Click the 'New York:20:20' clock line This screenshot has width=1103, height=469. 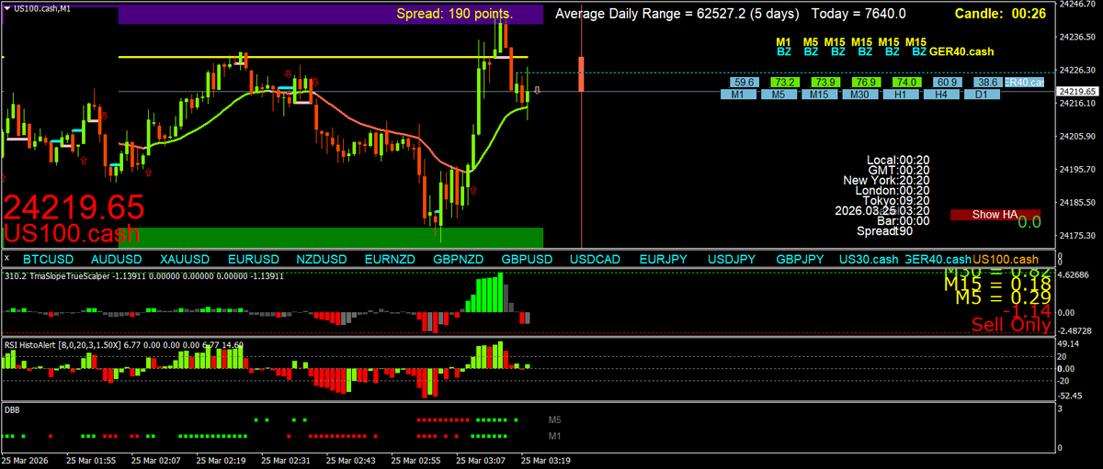point(886,180)
